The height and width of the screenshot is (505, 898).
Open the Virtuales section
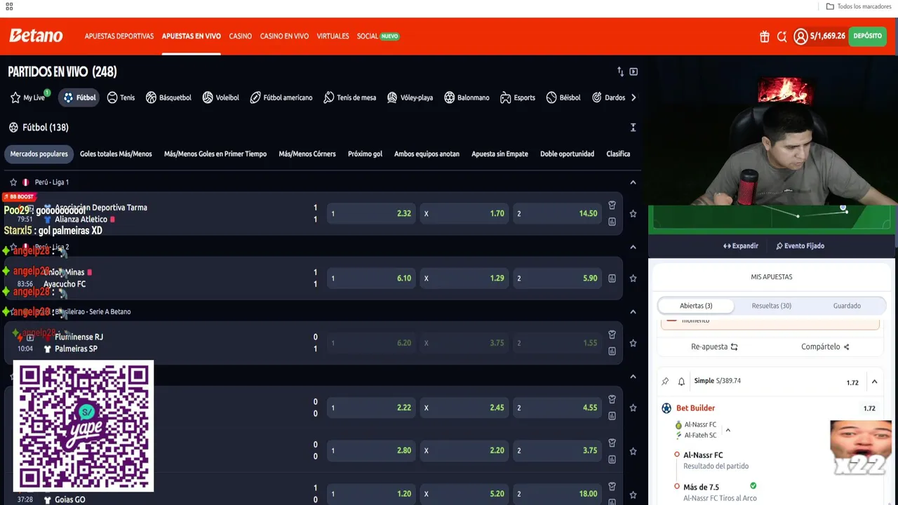point(333,36)
